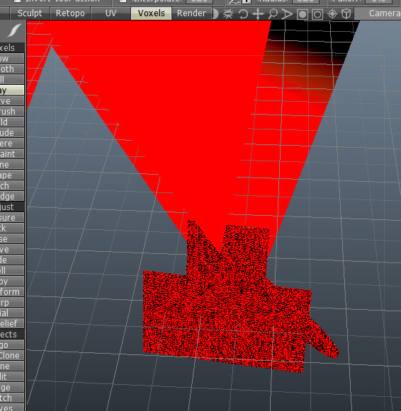Select the Split tool button ending 'lit'
The height and width of the screenshot is (411, 401).
click(x=12, y=376)
